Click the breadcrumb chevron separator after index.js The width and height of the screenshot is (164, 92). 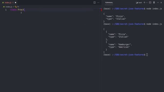tap(14, 7)
